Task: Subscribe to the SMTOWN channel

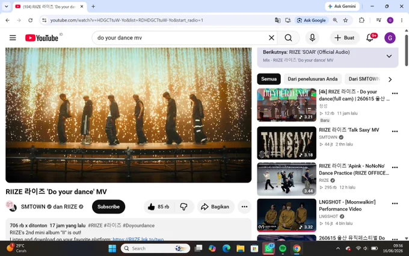Action: 108,207
